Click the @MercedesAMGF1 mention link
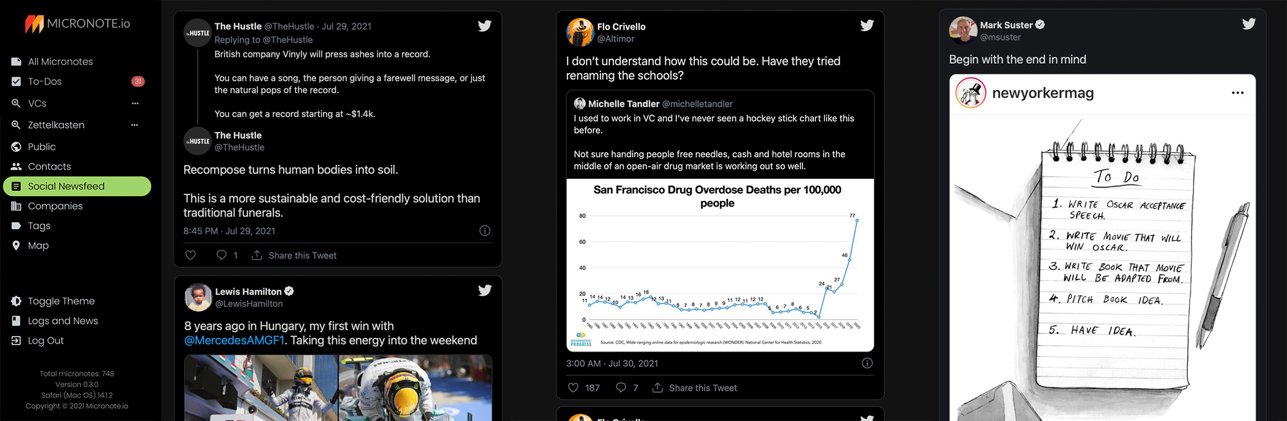Image resolution: width=1287 pixels, height=421 pixels. 234,341
